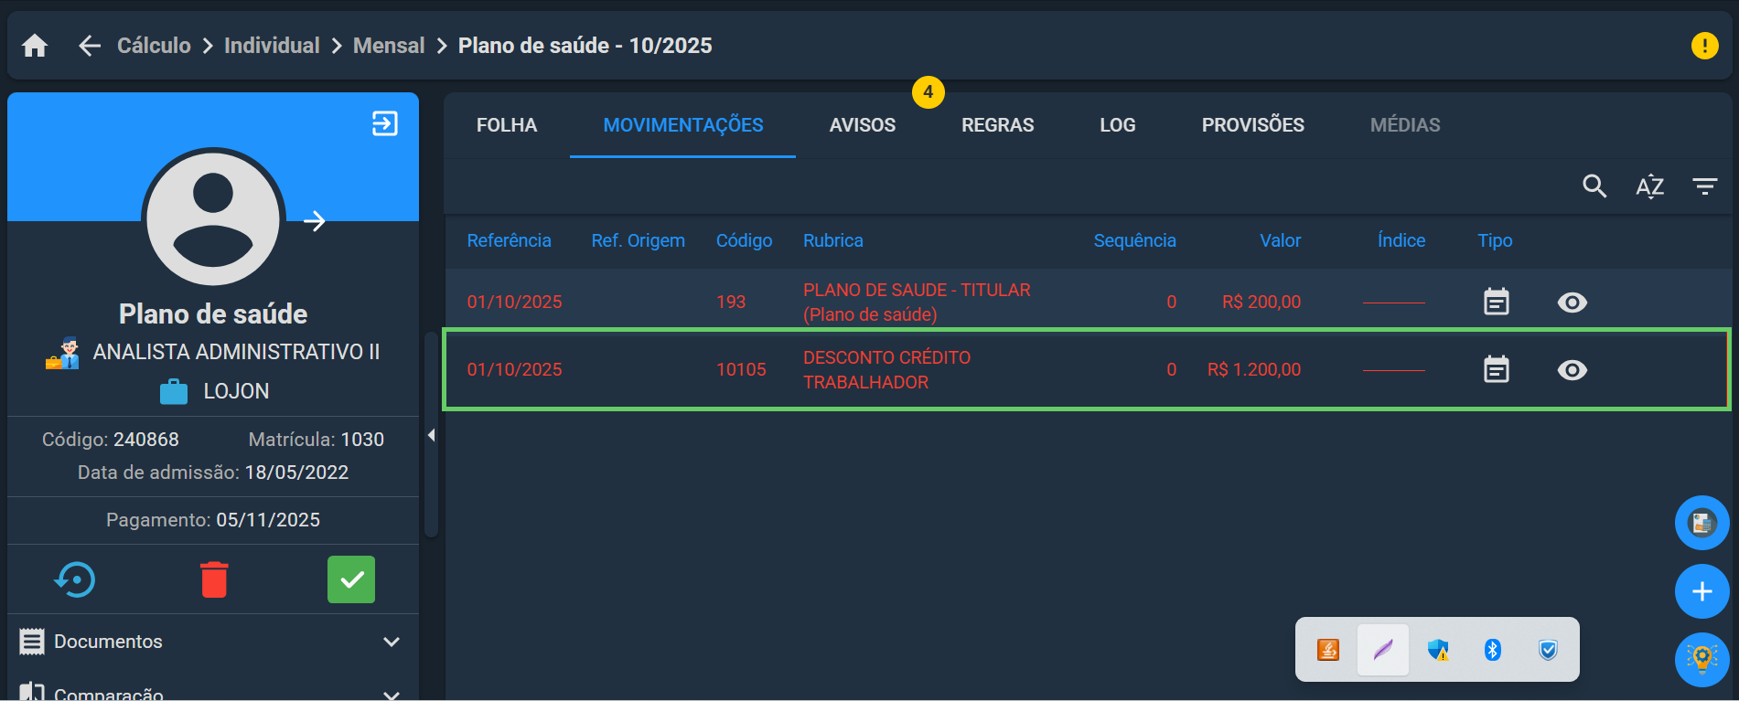Sort movements with the AZ icon
The width and height of the screenshot is (1739, 701).
pyautogui.click(x=1649, y=186)
